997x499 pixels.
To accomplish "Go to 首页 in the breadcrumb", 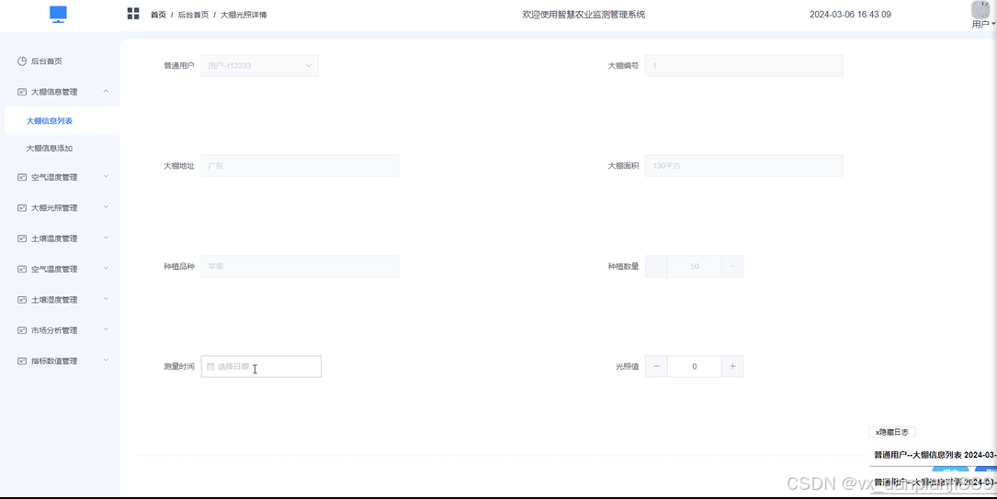I will (x=158, y=15).
